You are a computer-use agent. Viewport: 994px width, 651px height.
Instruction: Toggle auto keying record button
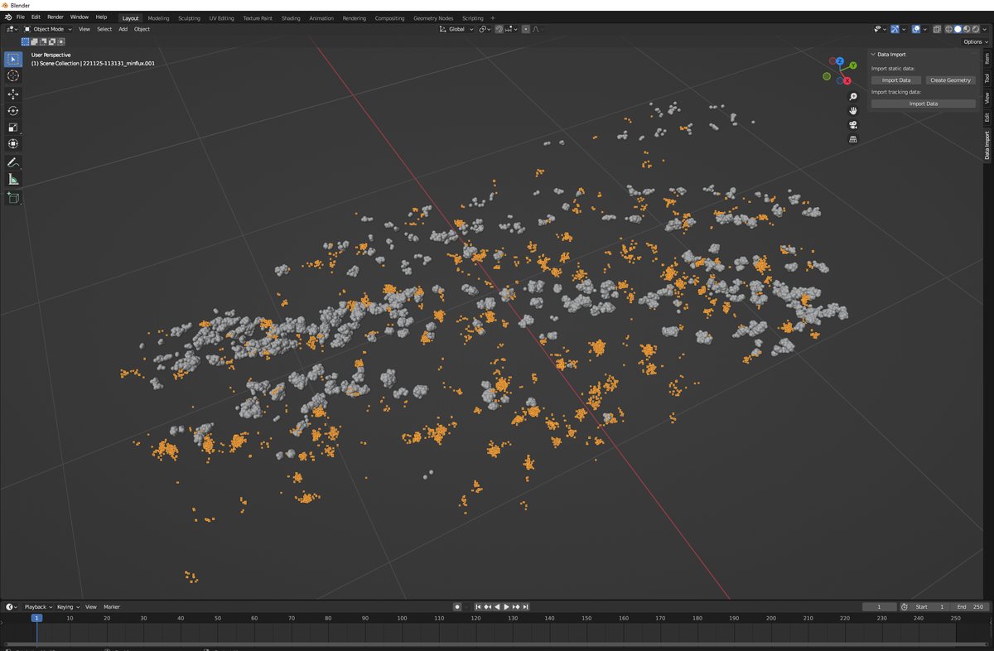coord(457,607)
